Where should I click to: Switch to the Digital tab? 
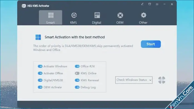pos(97,18)
